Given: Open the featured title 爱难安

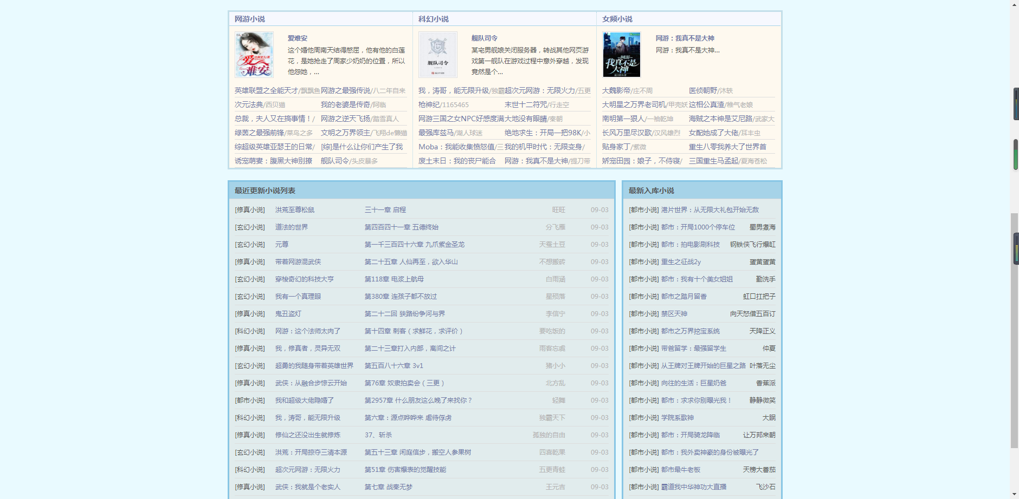Looking at the screenshot, I should tap(298, 38).
